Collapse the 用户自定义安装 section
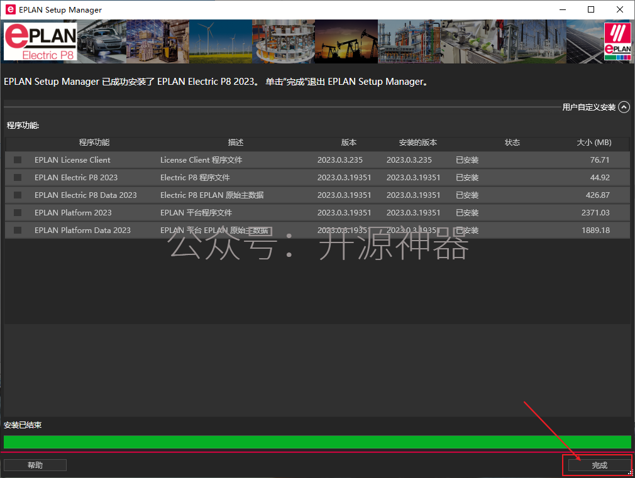635x478 pixels. pos(624,107)
